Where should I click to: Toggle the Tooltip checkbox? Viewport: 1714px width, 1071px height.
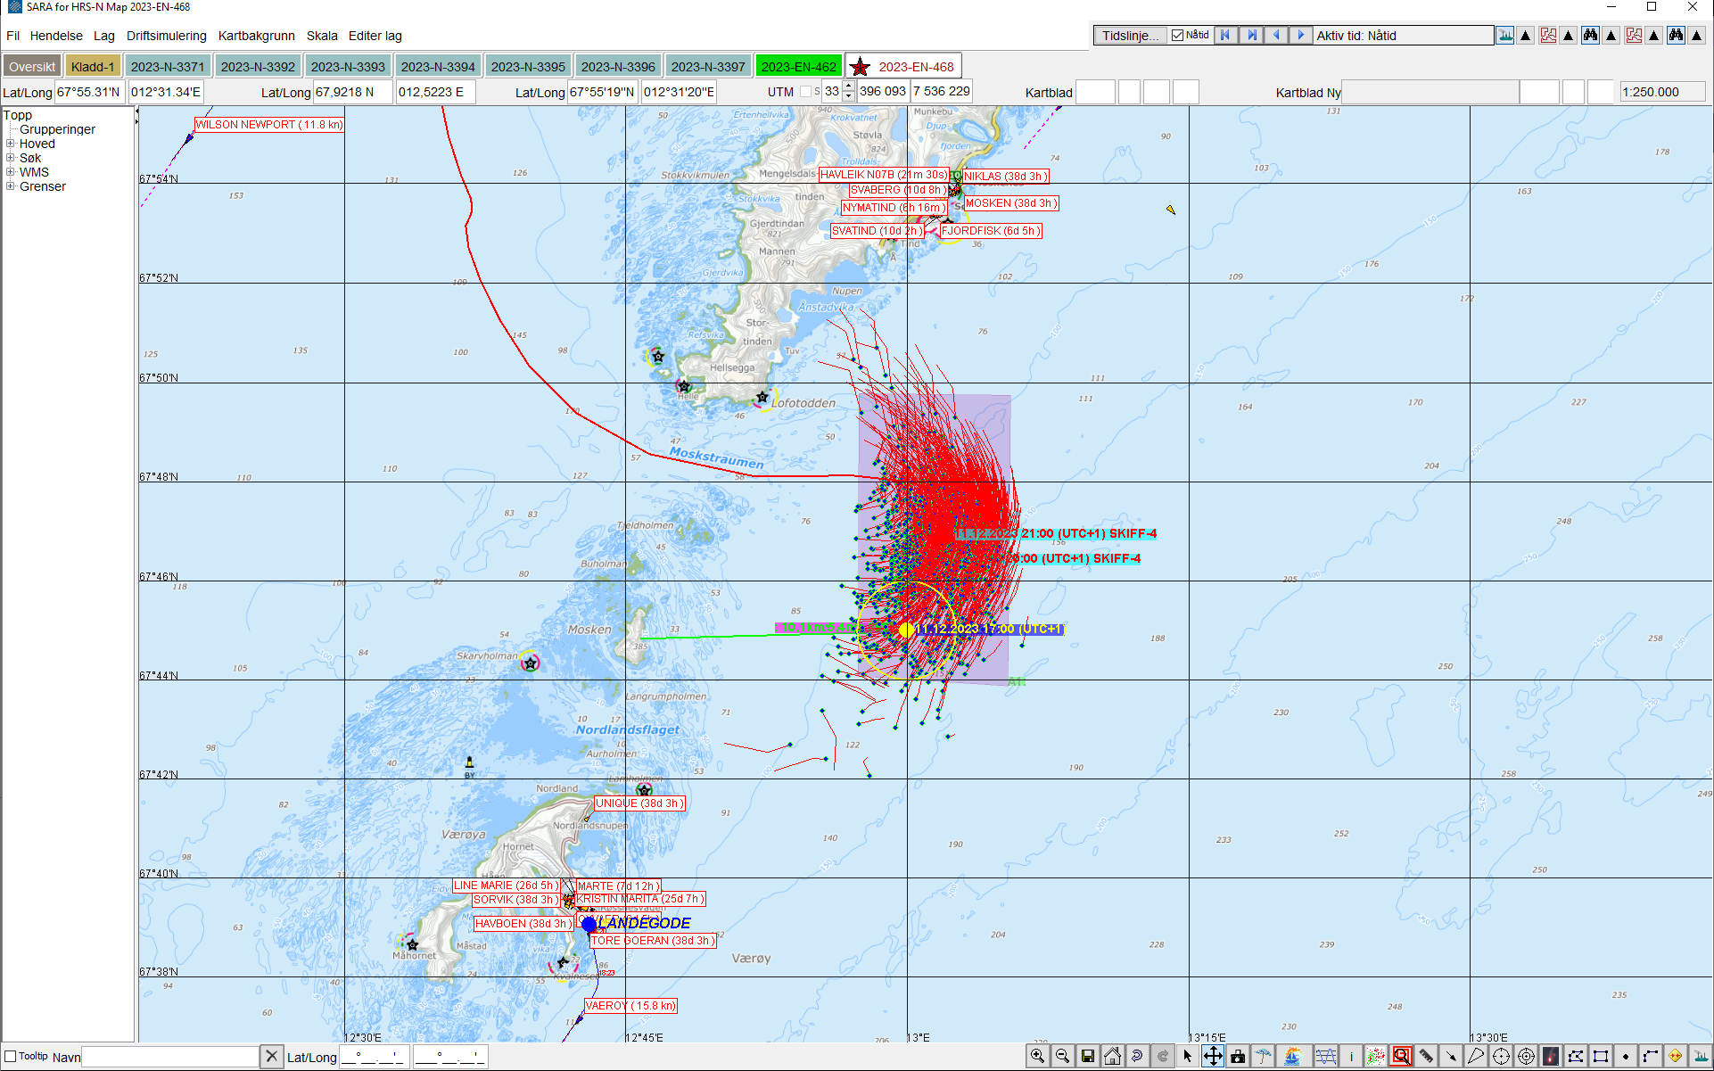pos(11,1057)
